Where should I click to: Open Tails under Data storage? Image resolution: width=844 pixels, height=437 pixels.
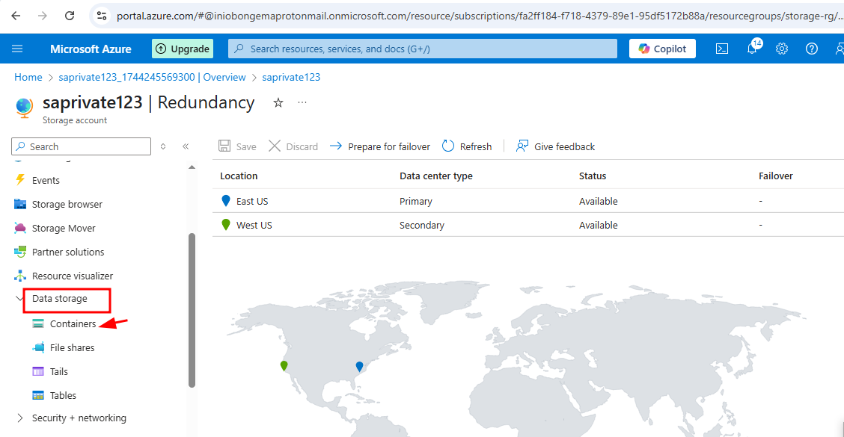58,372
